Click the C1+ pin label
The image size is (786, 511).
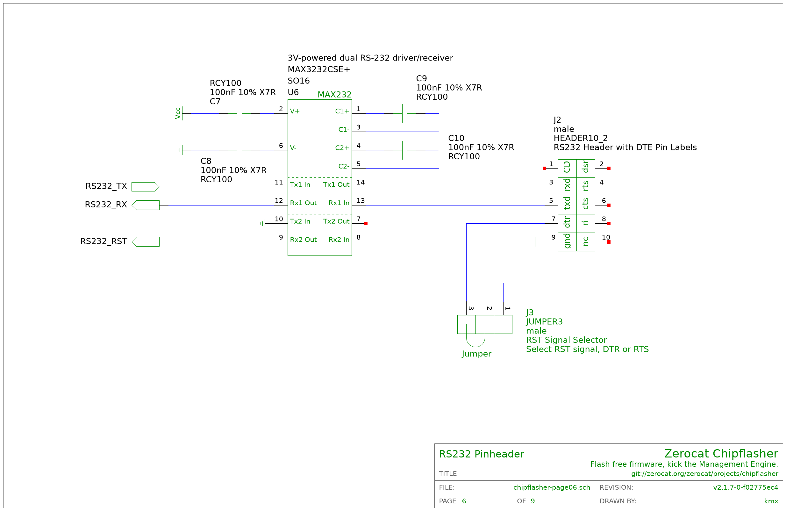point(342,111)
